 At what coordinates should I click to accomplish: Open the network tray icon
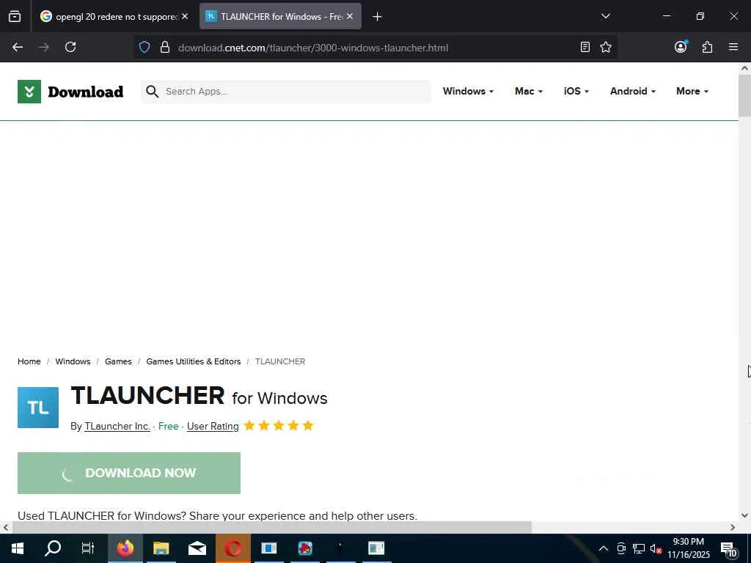639,548
